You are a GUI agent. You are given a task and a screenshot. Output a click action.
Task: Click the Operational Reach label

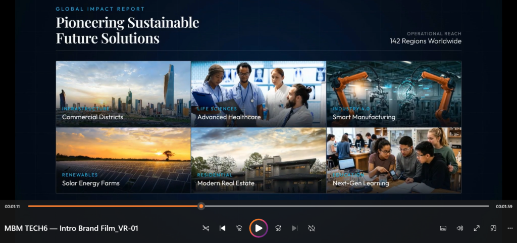(434, 34)
